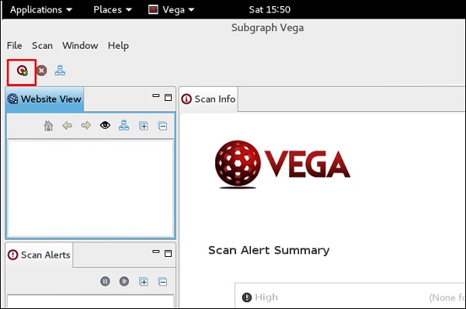
Task: Select the Scan Info tab
Action: 209,99
